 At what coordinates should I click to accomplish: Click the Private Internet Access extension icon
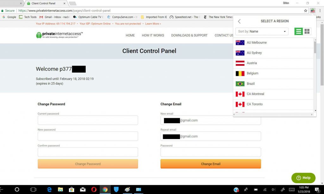click(x=312, y=10)
